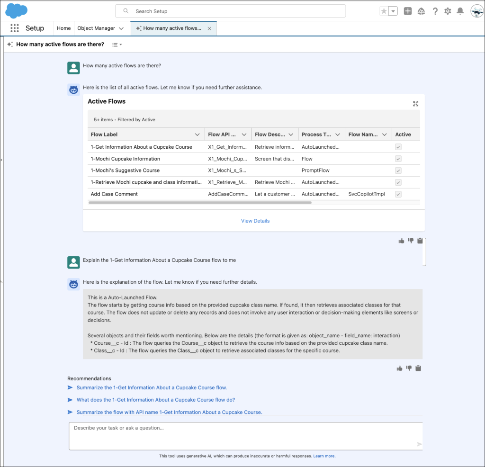Thumbs up the flow explanation response
485x467 pixels.
pyautogui.click(x=399, y=368)
